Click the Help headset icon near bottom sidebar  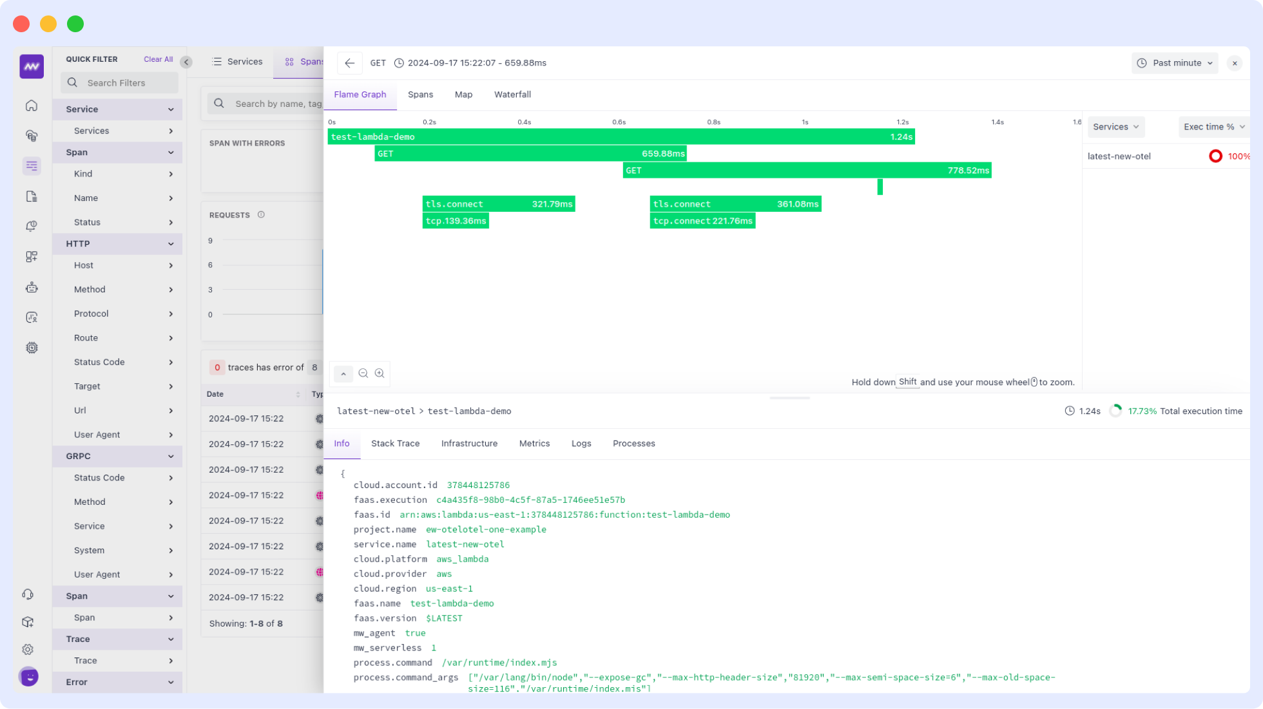coord(28,594)
